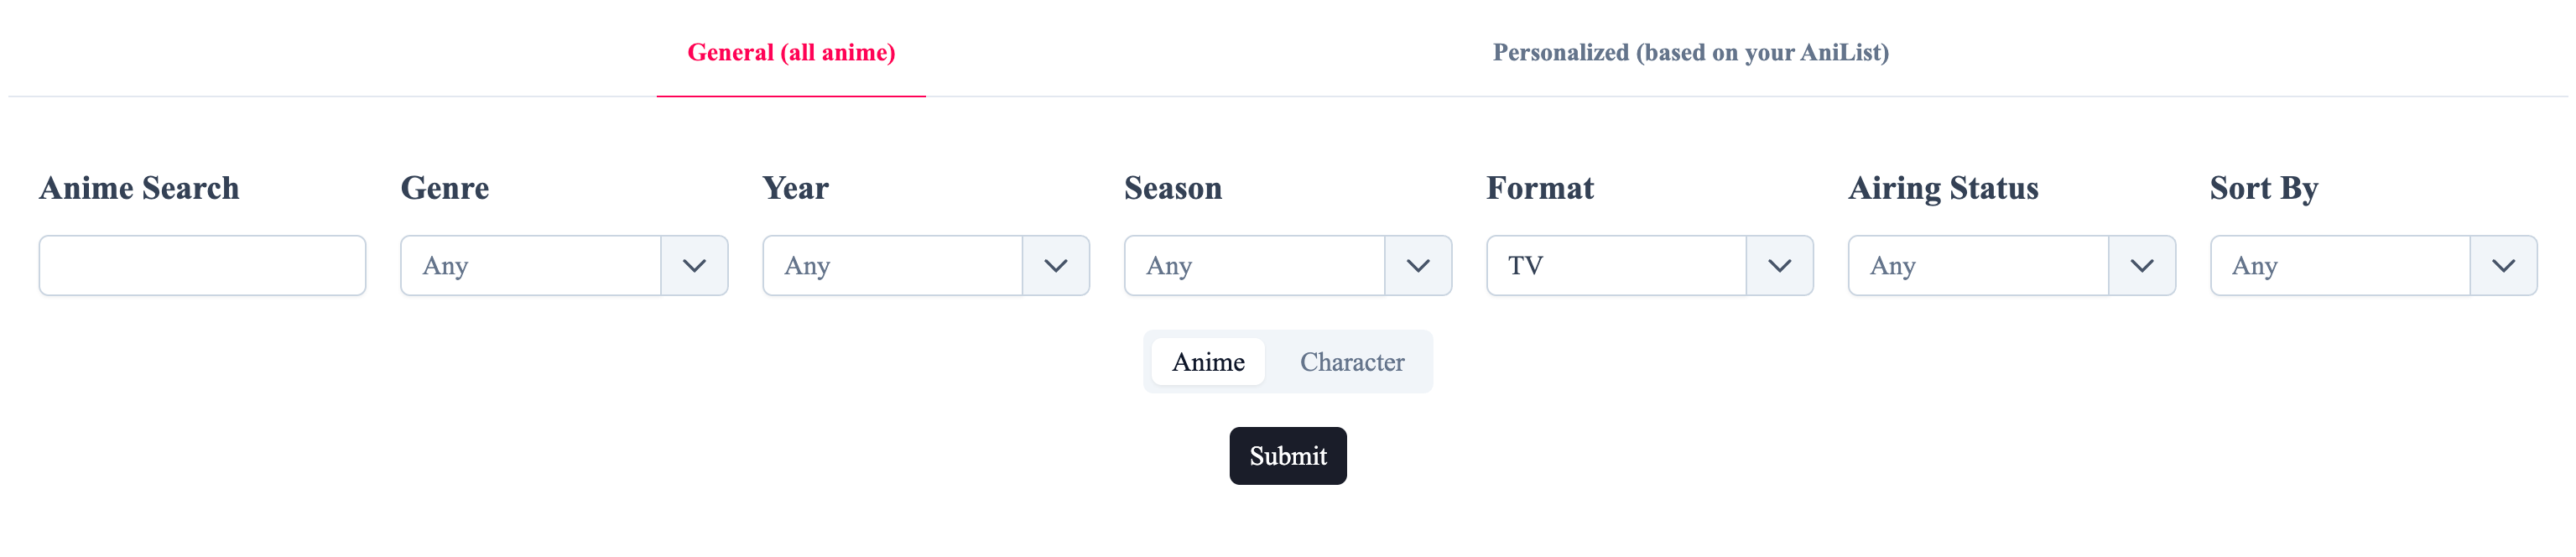
Task: Open the Personalized (based on your AniList) tab
Action: click(1690, 52)
